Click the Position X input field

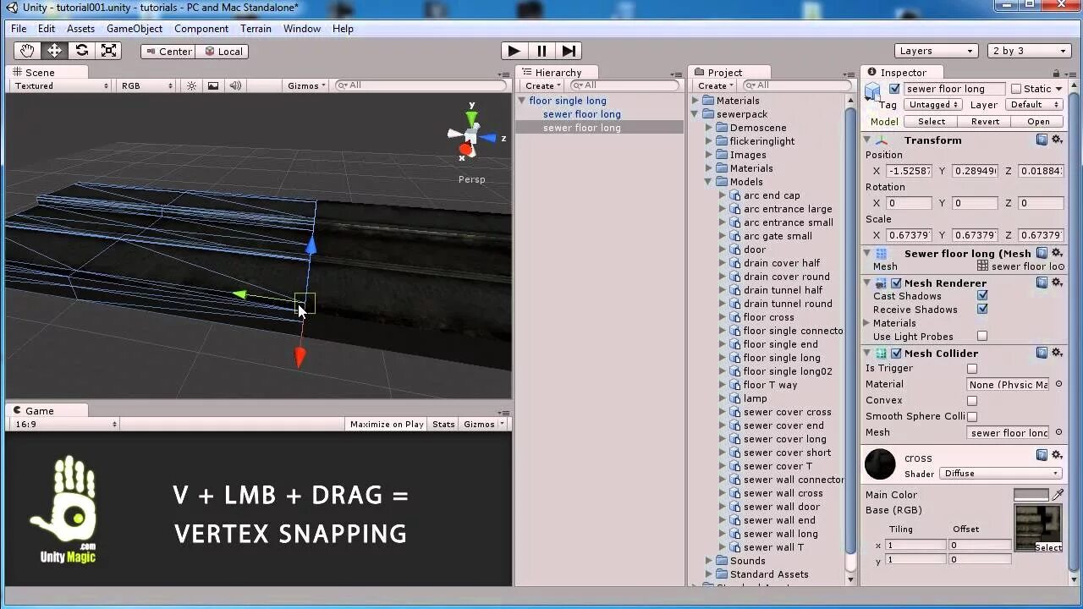click(909, 171)
